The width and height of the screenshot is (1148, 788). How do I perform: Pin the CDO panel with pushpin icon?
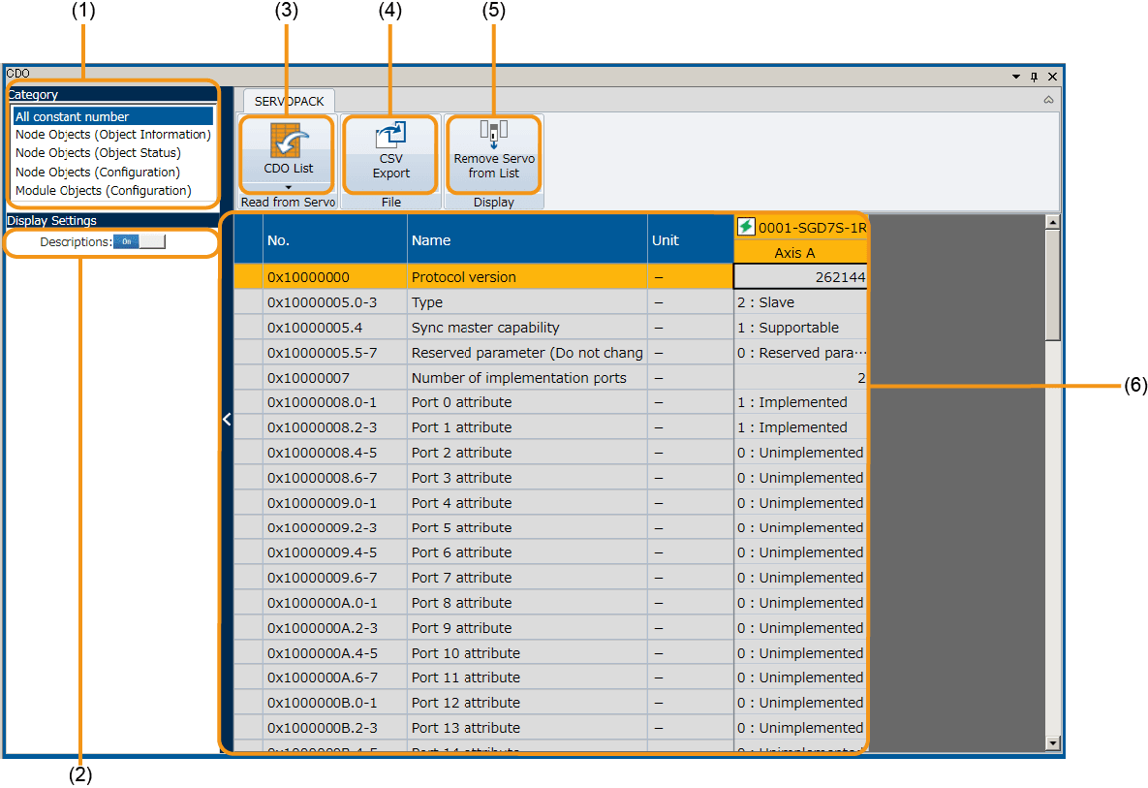click(x=1034, y=76)
